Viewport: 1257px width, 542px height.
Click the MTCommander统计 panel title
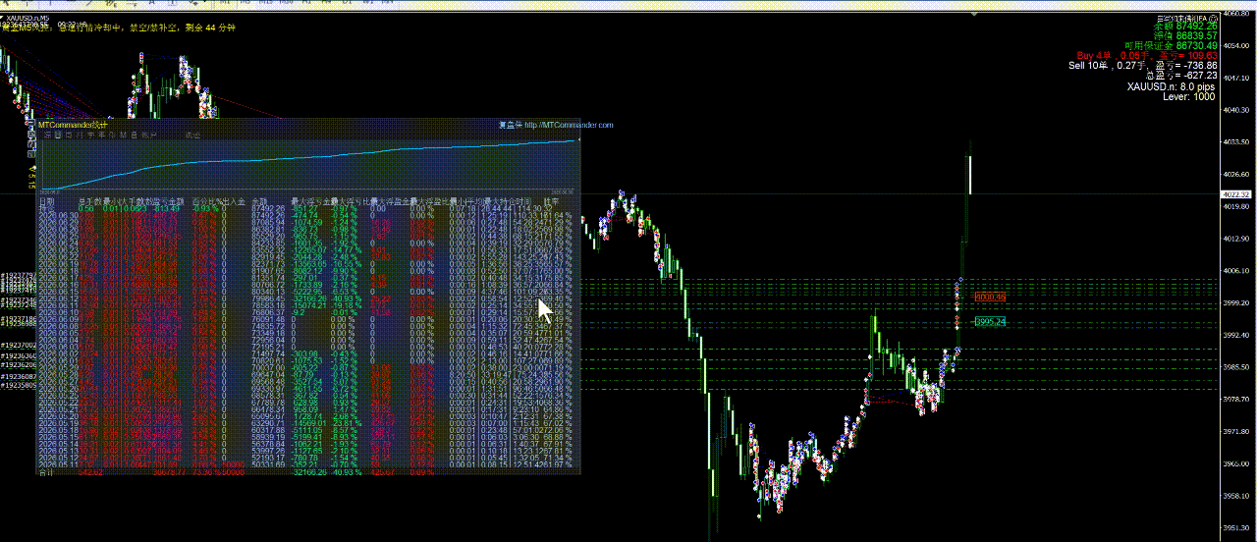[x=71, y=125]
